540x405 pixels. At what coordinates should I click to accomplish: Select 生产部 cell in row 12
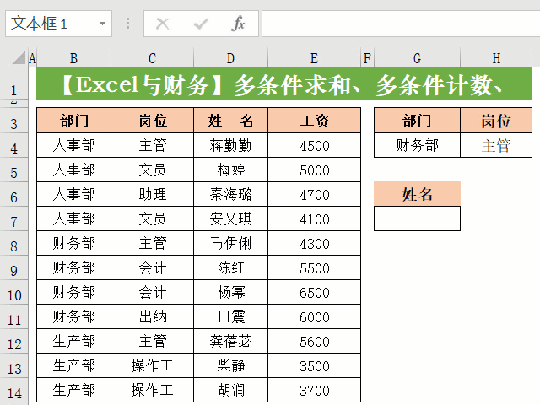(73, 341)
